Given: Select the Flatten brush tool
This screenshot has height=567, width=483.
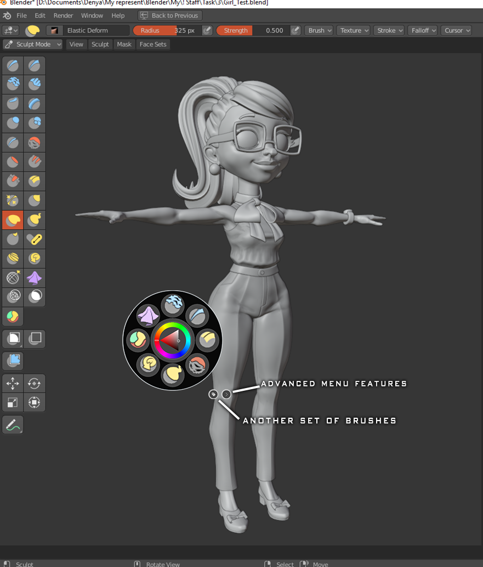Looking at the screenshot, I should [13, 161].
